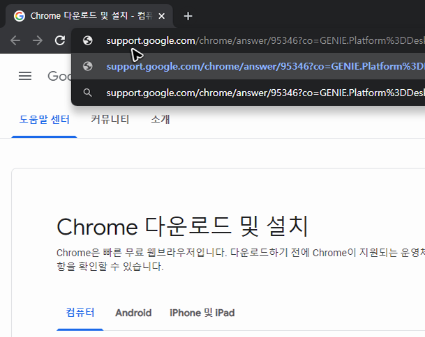Select the Chrome 다운로드 및 설치 browser tab

tap(89, 16)
